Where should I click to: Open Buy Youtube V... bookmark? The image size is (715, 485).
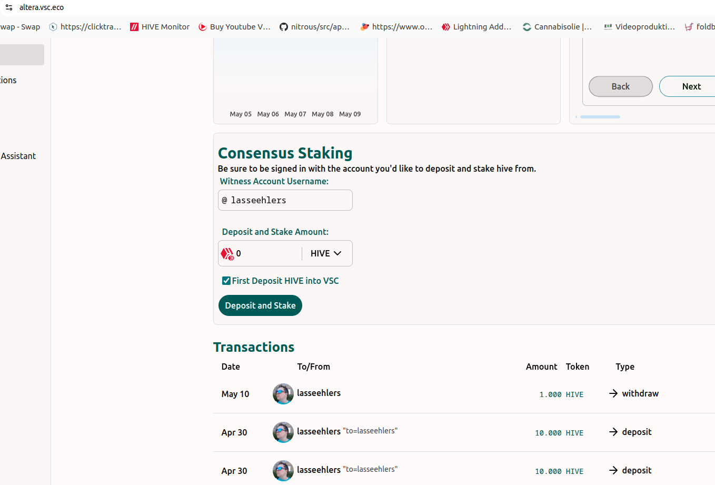[234, 27]
